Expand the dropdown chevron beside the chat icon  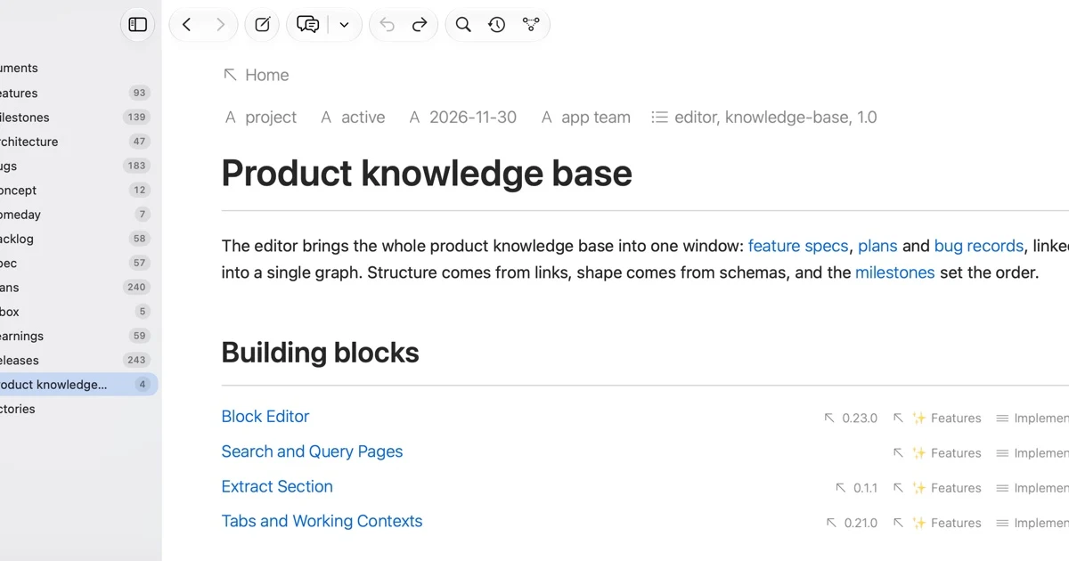point(344,25)
